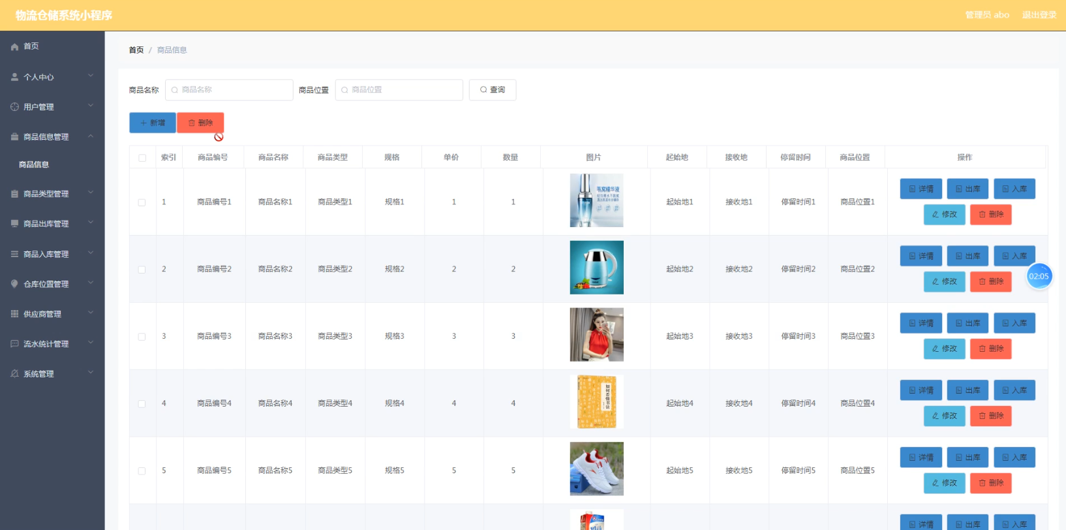The height and width of the screenshot is (530, 1066).
Task: Click the 流水统计管理 chat icon
Action: pos(14,344)
